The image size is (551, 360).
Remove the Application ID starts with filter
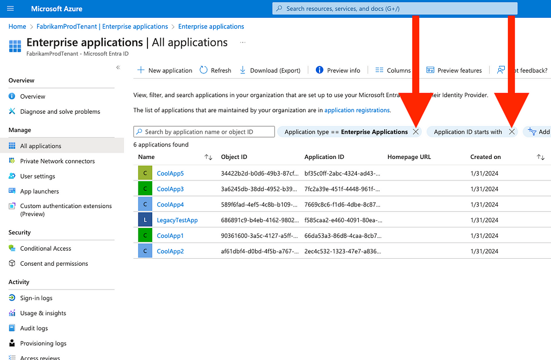click(512, 131)
